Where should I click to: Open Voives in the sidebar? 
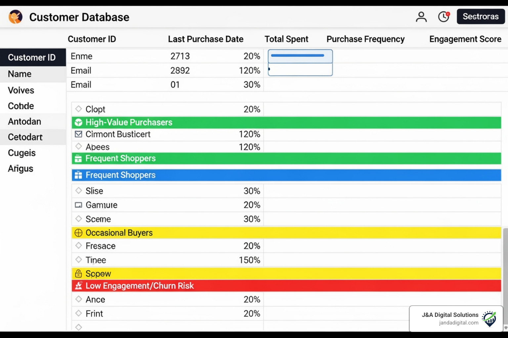(33, 90)
